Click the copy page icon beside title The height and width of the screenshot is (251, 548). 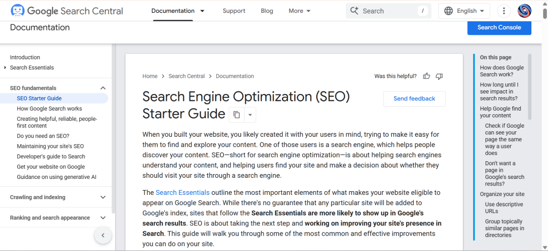tap(237, 115)
